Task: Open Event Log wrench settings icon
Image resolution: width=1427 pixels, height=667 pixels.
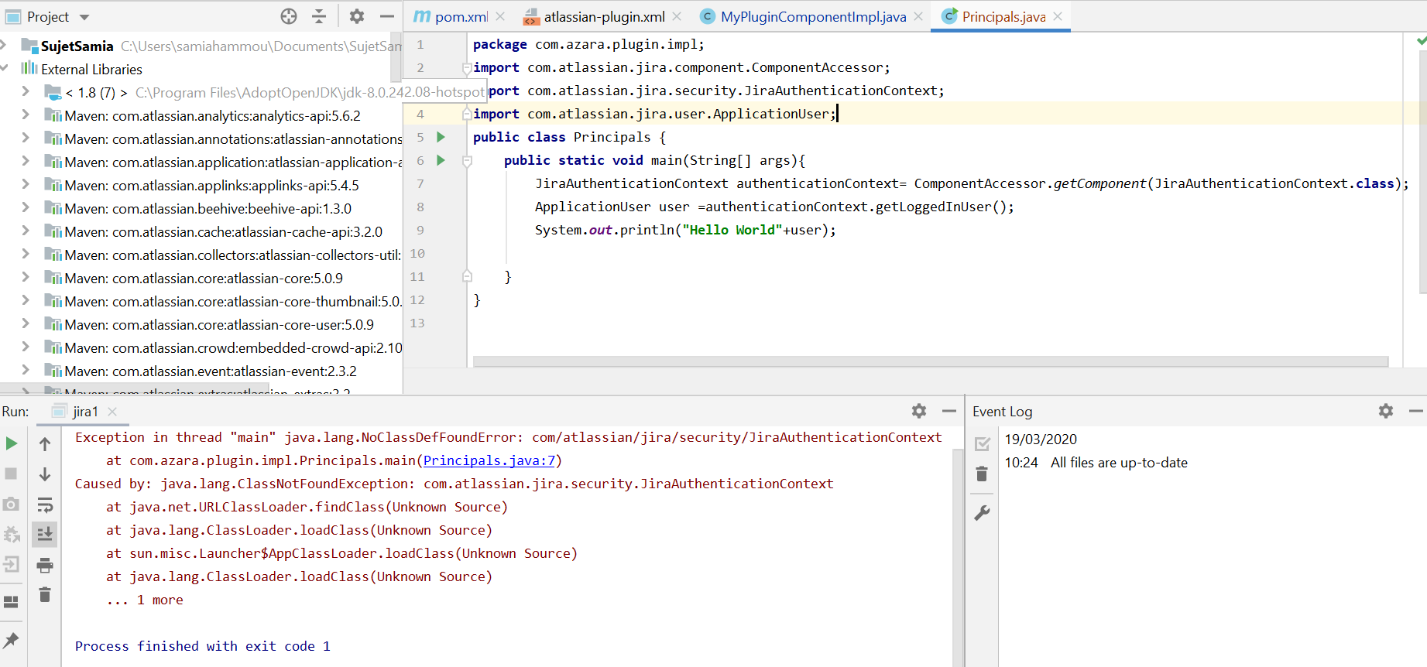Action: pos(983,512)
